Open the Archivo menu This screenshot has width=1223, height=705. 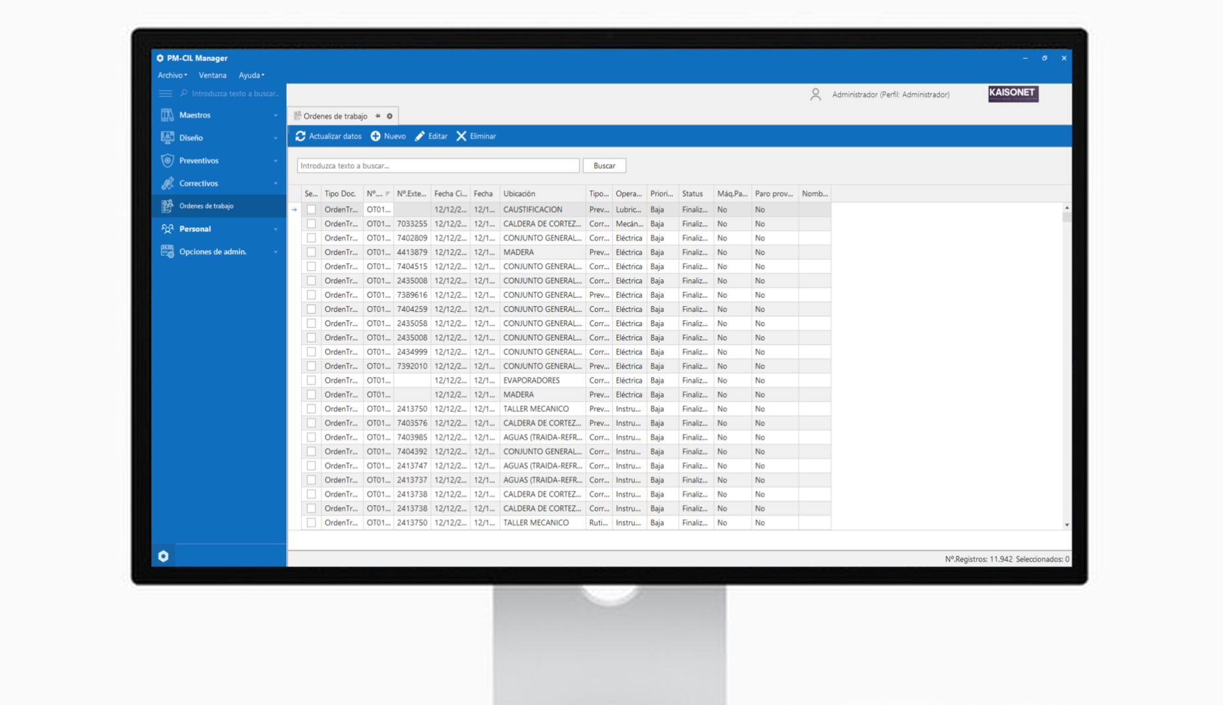click(172, 75)
